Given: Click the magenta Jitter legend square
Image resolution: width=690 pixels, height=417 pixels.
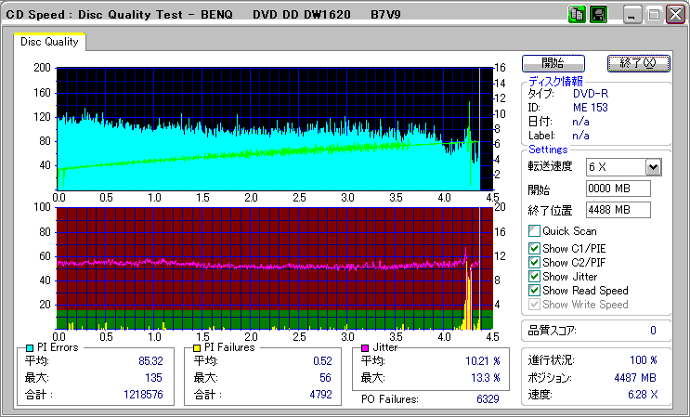Looking at the screenshot, I should pos(365,347).
